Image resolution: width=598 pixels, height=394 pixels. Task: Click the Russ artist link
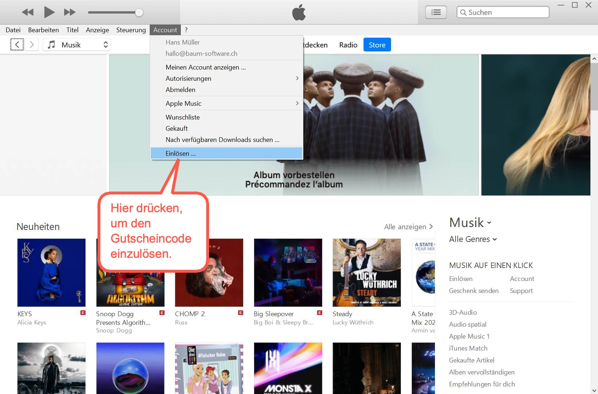pos(181,322)
